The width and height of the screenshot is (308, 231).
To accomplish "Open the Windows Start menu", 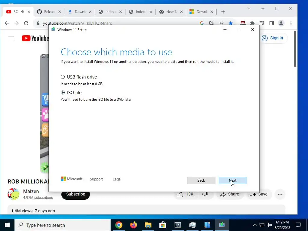I will point(7,225).
